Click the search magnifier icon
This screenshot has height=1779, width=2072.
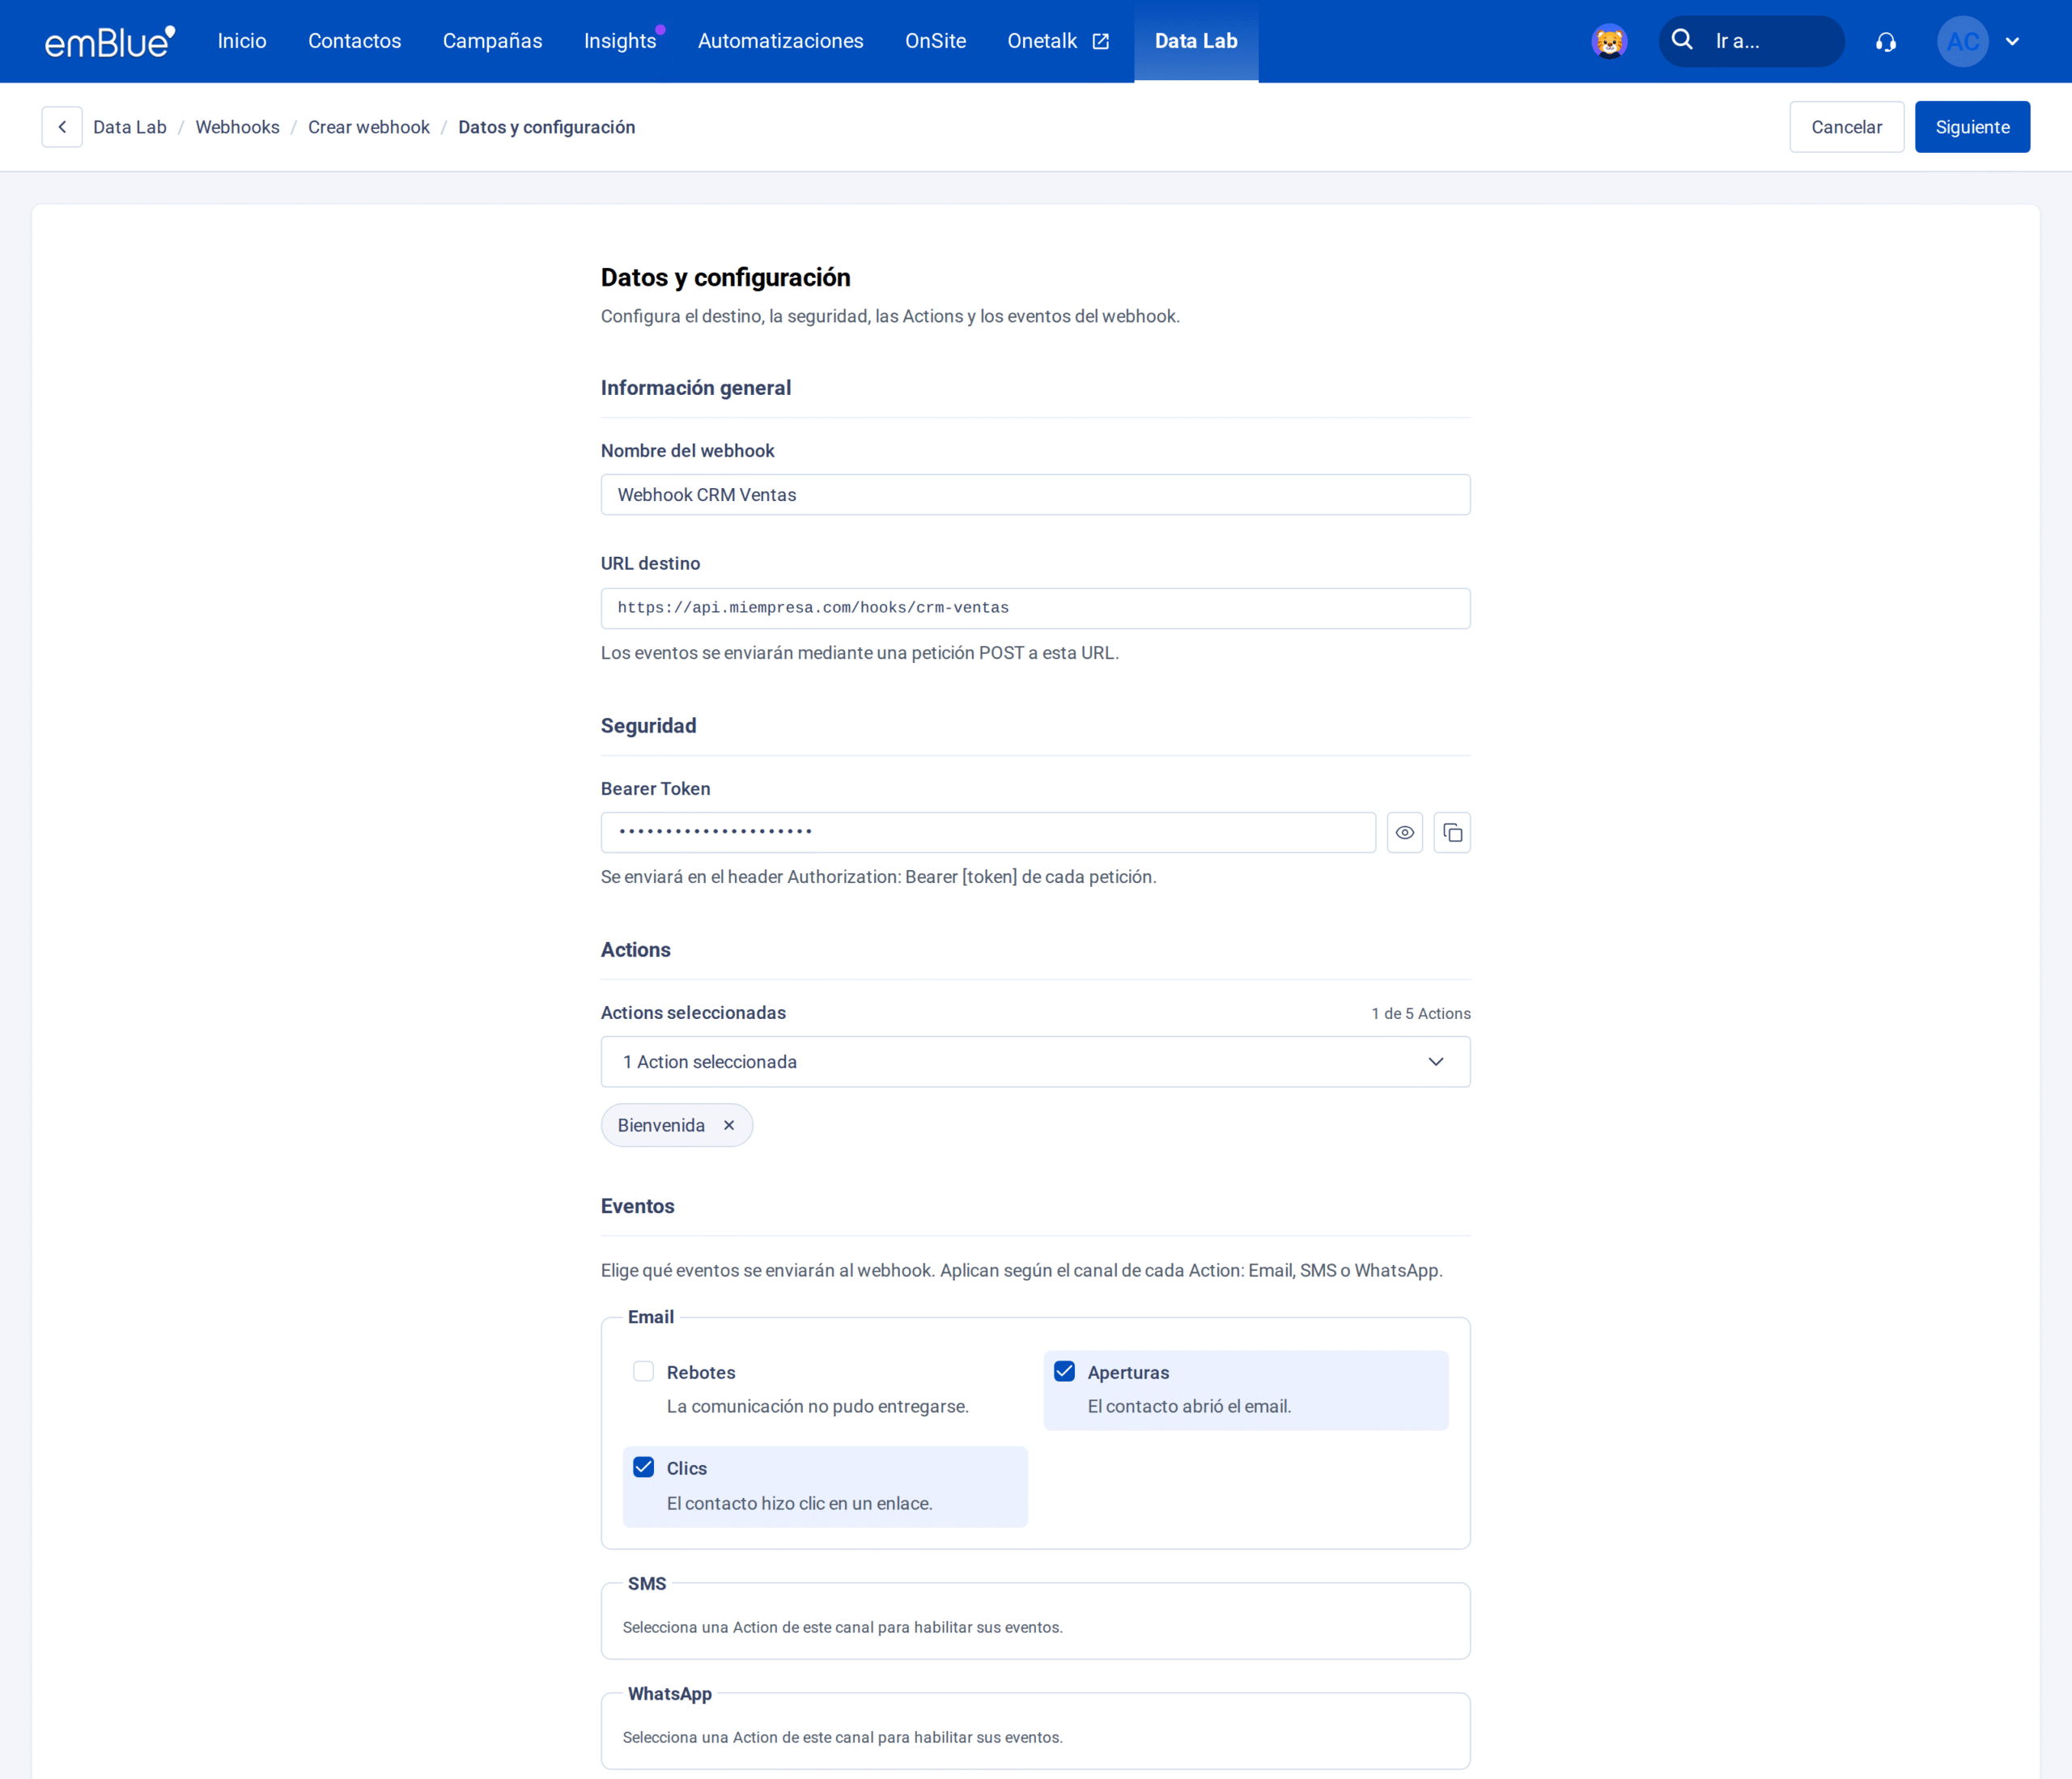1682,40
